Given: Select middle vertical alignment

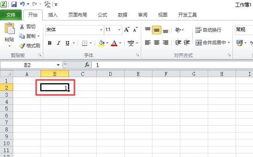Looking at the screenshot, I should pos(156,30).
